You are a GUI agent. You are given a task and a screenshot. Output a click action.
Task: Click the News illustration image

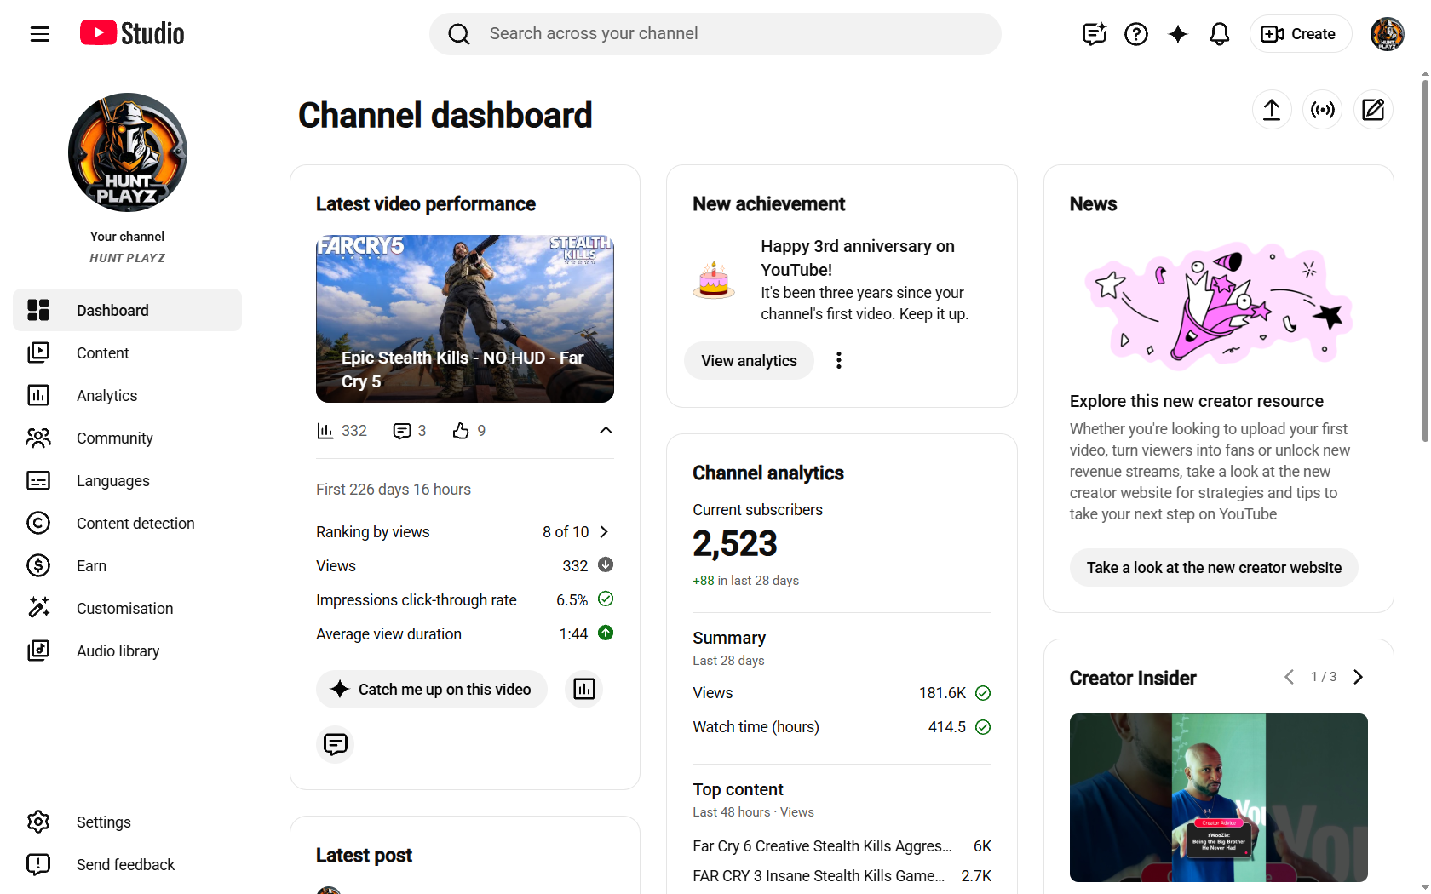click(1219, 307)
